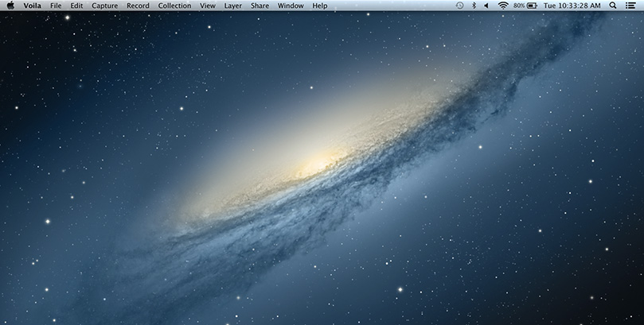Open the Notification Center list icon
Viewport: 644px width, 325px height.
[630, 6]
